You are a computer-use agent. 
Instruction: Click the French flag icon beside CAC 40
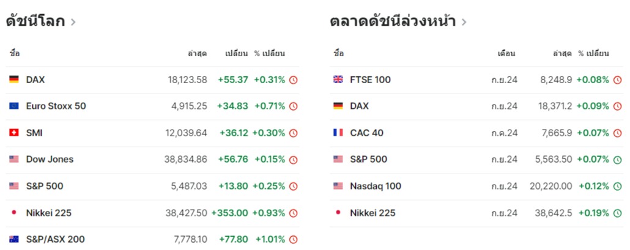pos(338,133)
